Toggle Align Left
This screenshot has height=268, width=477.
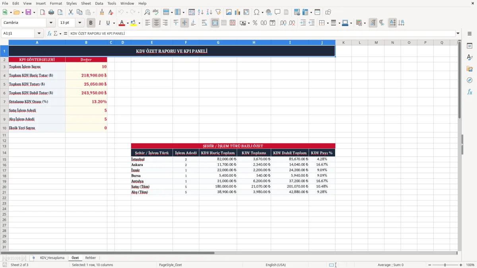pos(147,23)
